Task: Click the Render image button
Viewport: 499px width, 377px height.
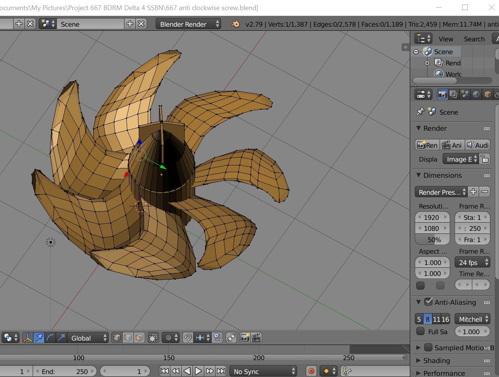Action: coord(427,145)
